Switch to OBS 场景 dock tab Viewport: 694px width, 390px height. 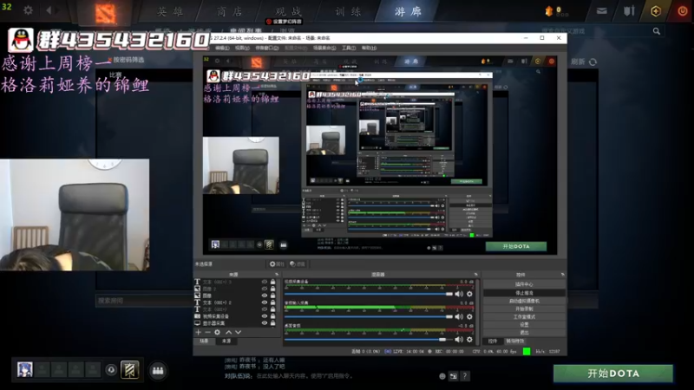[x=204, y=341]
